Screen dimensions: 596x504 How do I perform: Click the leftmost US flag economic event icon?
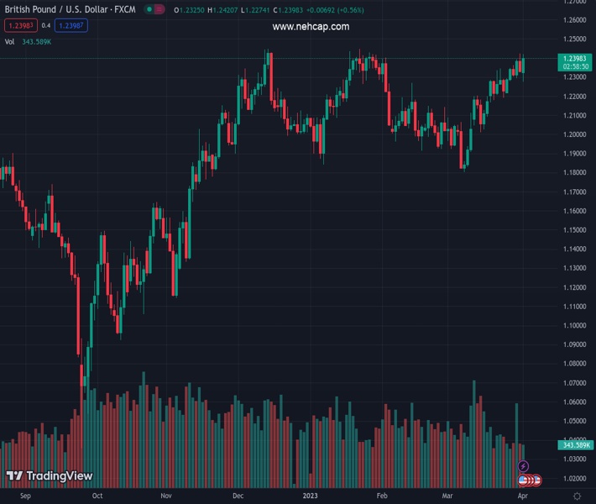[x=523, y=480]
